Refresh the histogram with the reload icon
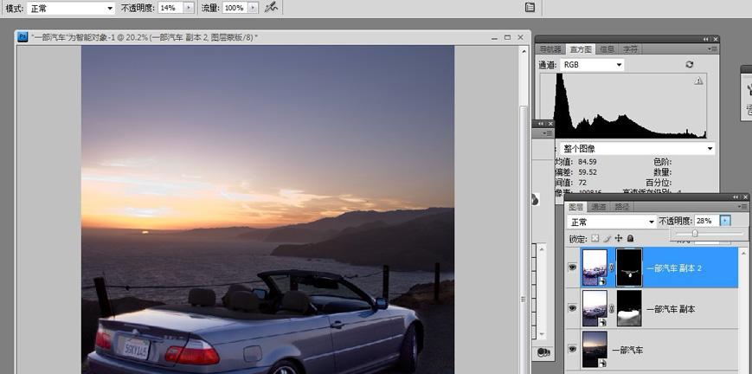 [689, 64]
